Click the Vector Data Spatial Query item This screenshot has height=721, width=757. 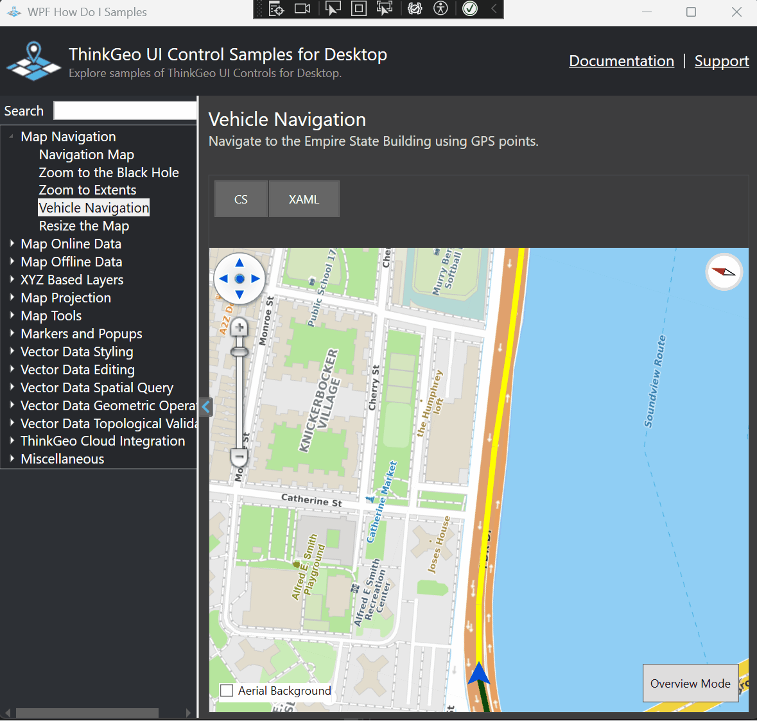pos(96,388)
